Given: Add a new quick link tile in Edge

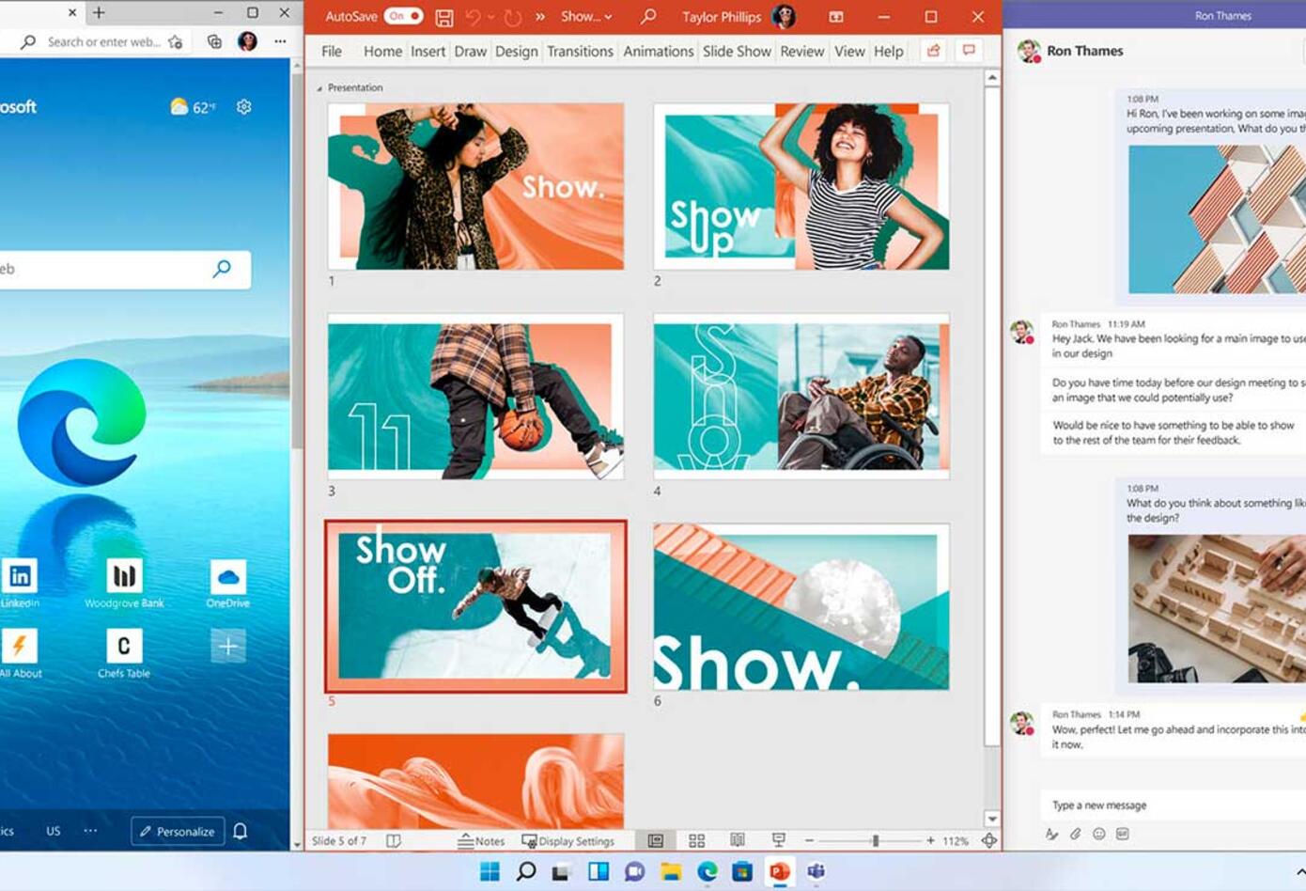Looking at the screenshot, I should pos(228,646).
